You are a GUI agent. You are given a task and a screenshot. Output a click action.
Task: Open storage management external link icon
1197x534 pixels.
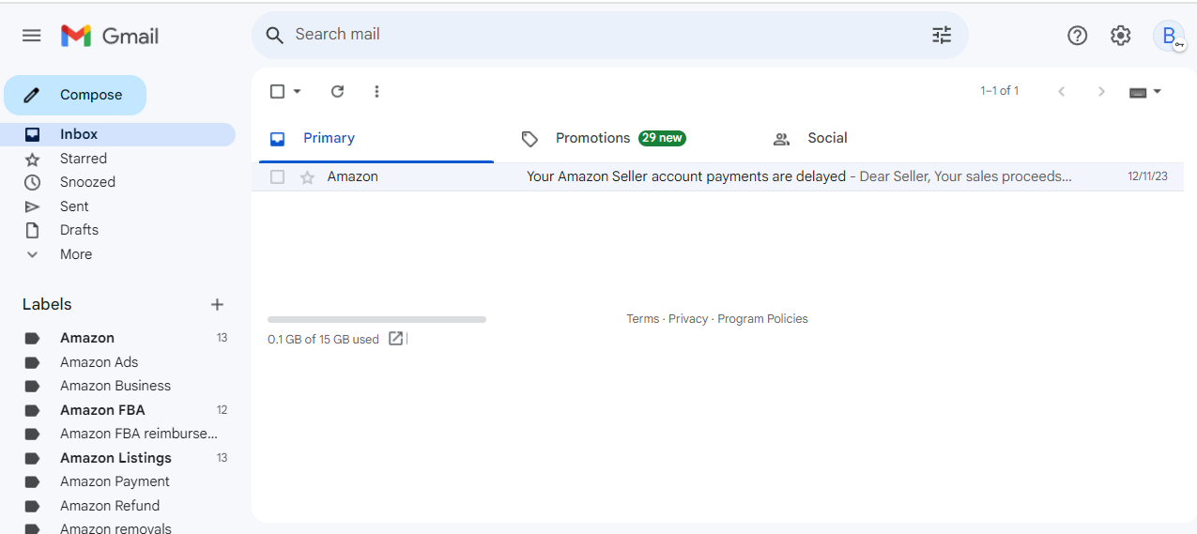[x=396, y=339]
